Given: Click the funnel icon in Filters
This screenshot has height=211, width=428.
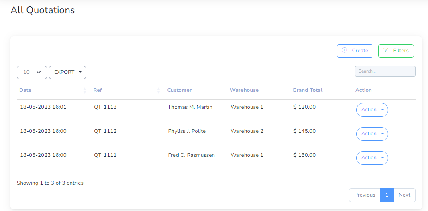Looking at the screenshot, I should pos(386,50).
